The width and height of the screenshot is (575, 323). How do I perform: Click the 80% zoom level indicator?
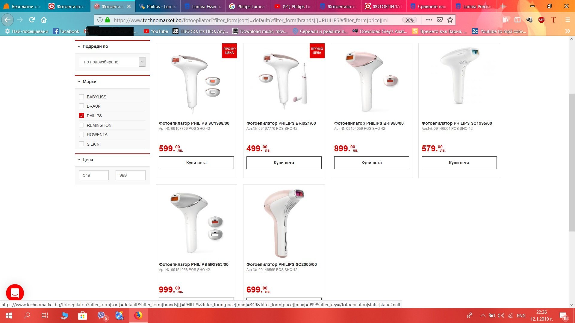[x=409, y=20]
